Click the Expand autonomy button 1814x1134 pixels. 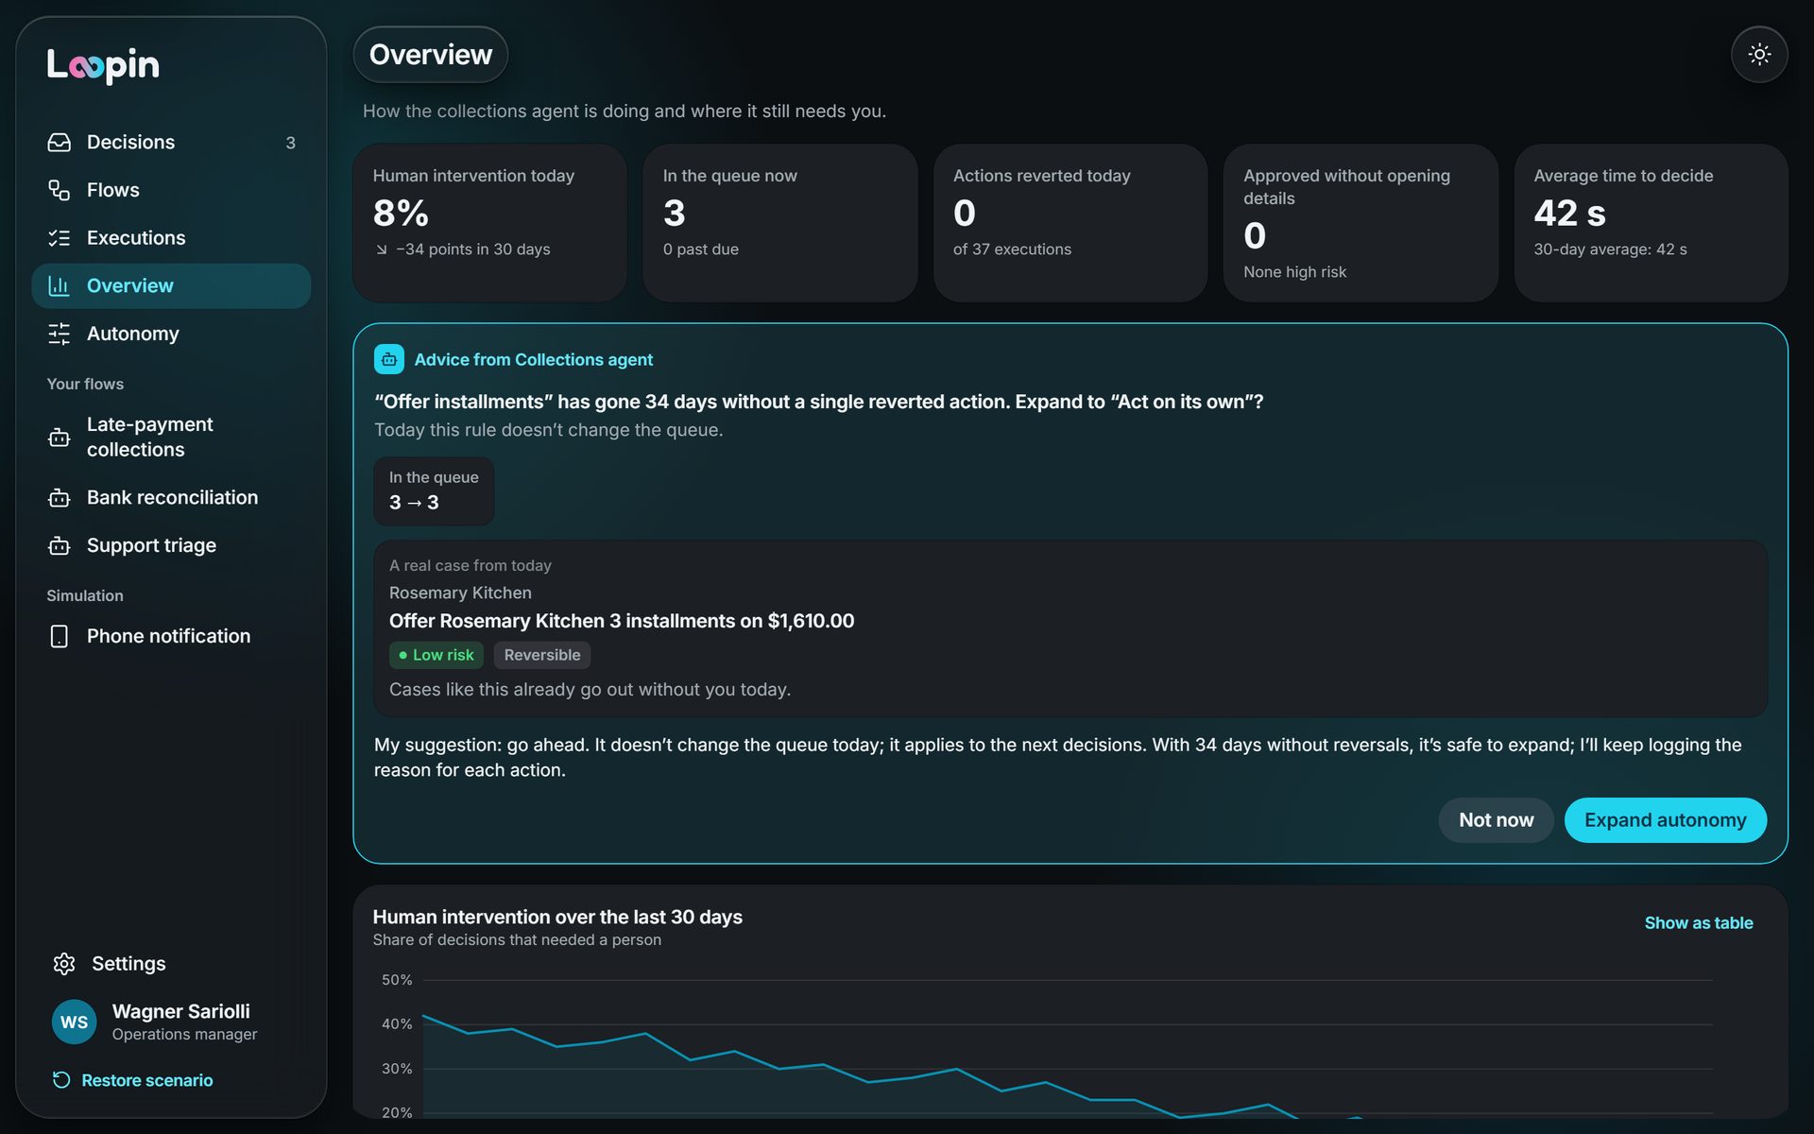coord(1665,820)
